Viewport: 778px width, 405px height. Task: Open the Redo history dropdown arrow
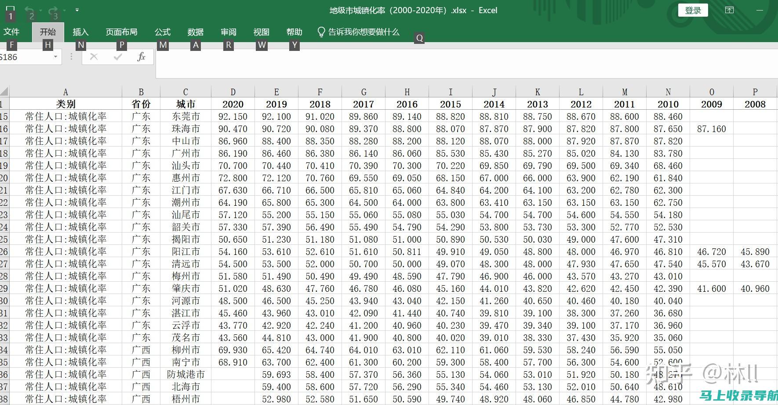pyautogui.click(x=64, y=10)
